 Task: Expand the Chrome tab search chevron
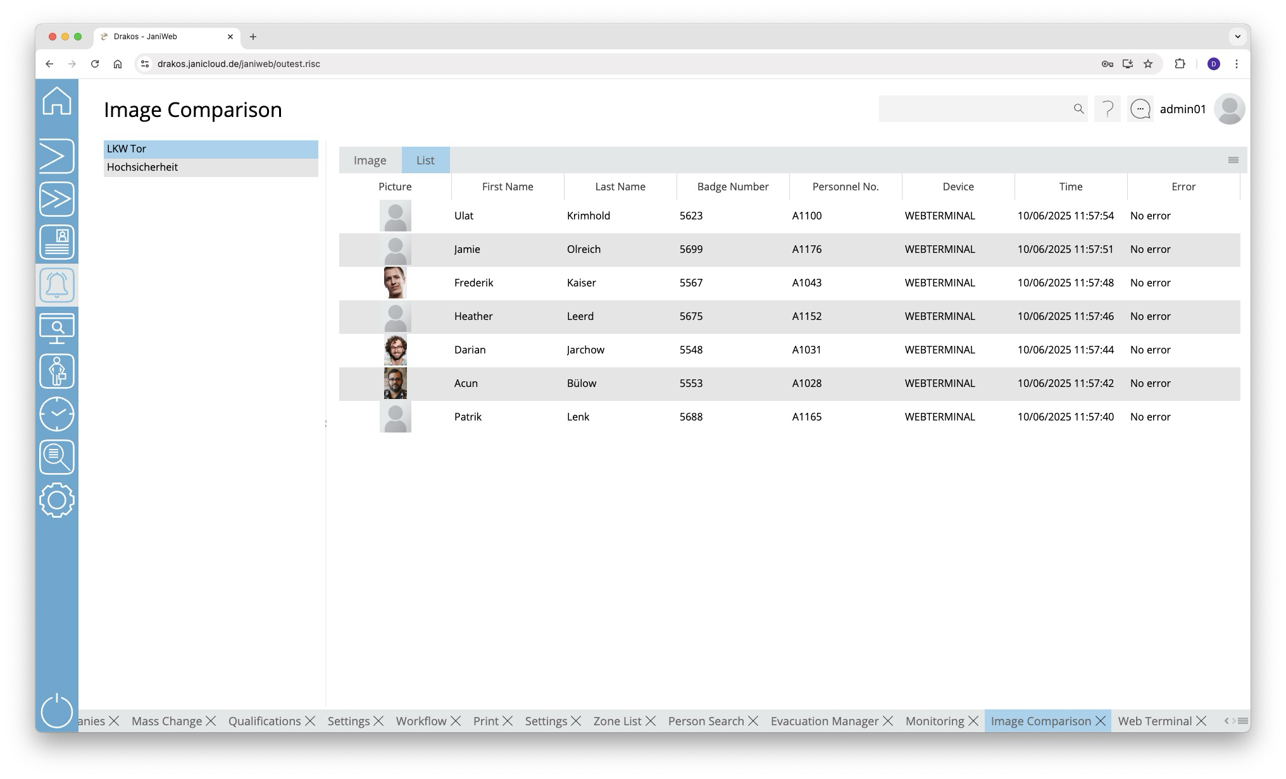click(x=1237, y=37)
